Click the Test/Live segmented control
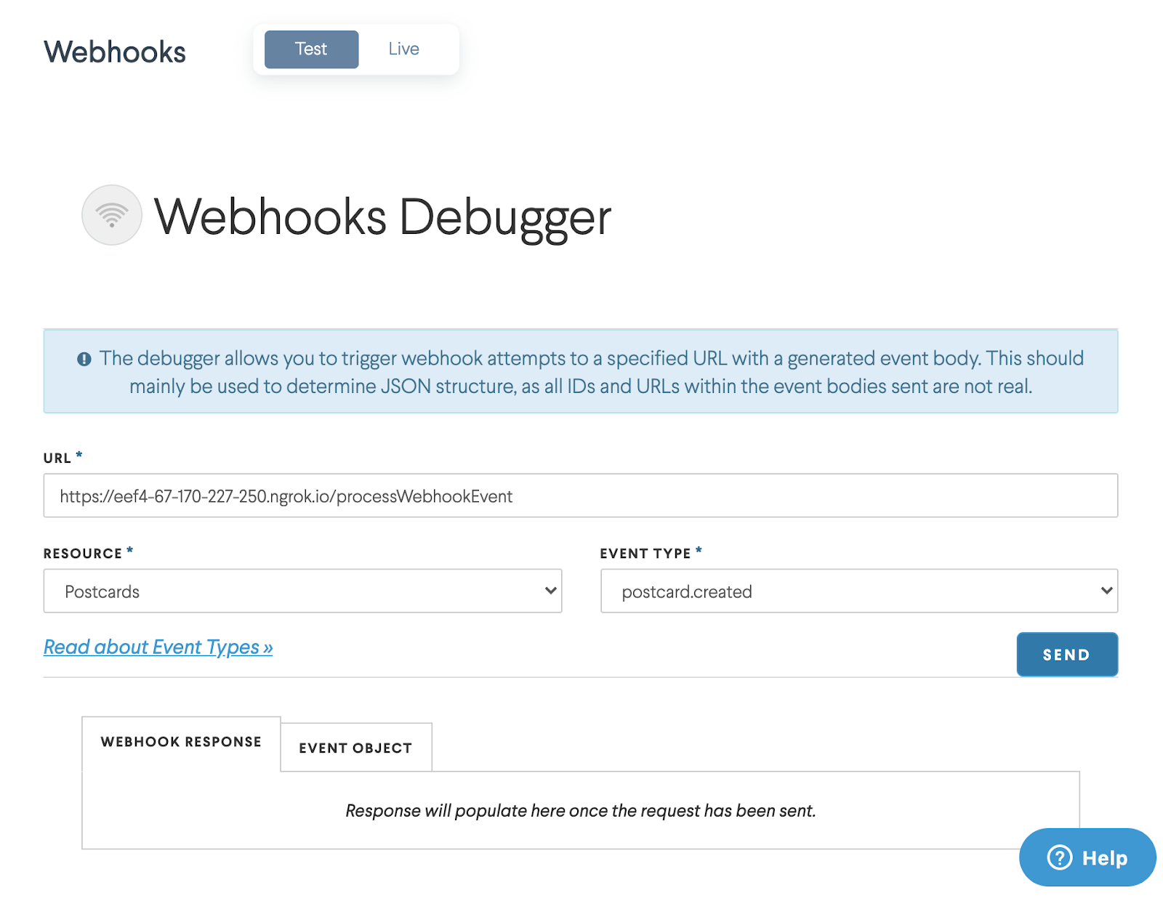This screenshot has width=1163, height=898. [356, 49]
